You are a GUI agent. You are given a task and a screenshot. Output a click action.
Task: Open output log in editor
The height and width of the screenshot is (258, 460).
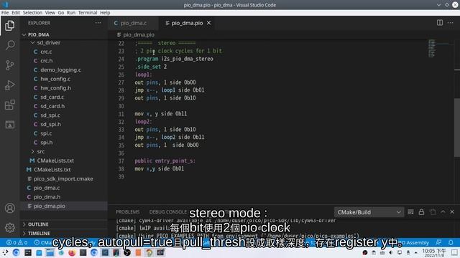[x=433, y=212]
